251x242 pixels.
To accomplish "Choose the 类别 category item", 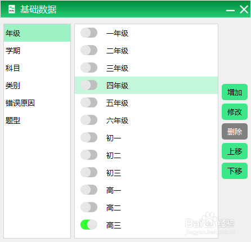I will pyautogui.click(x=37, y=86).
